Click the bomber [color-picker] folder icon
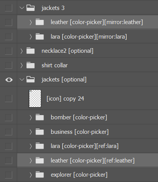The height and width of the screenshot is (182, 158). (x=40, y=117)
